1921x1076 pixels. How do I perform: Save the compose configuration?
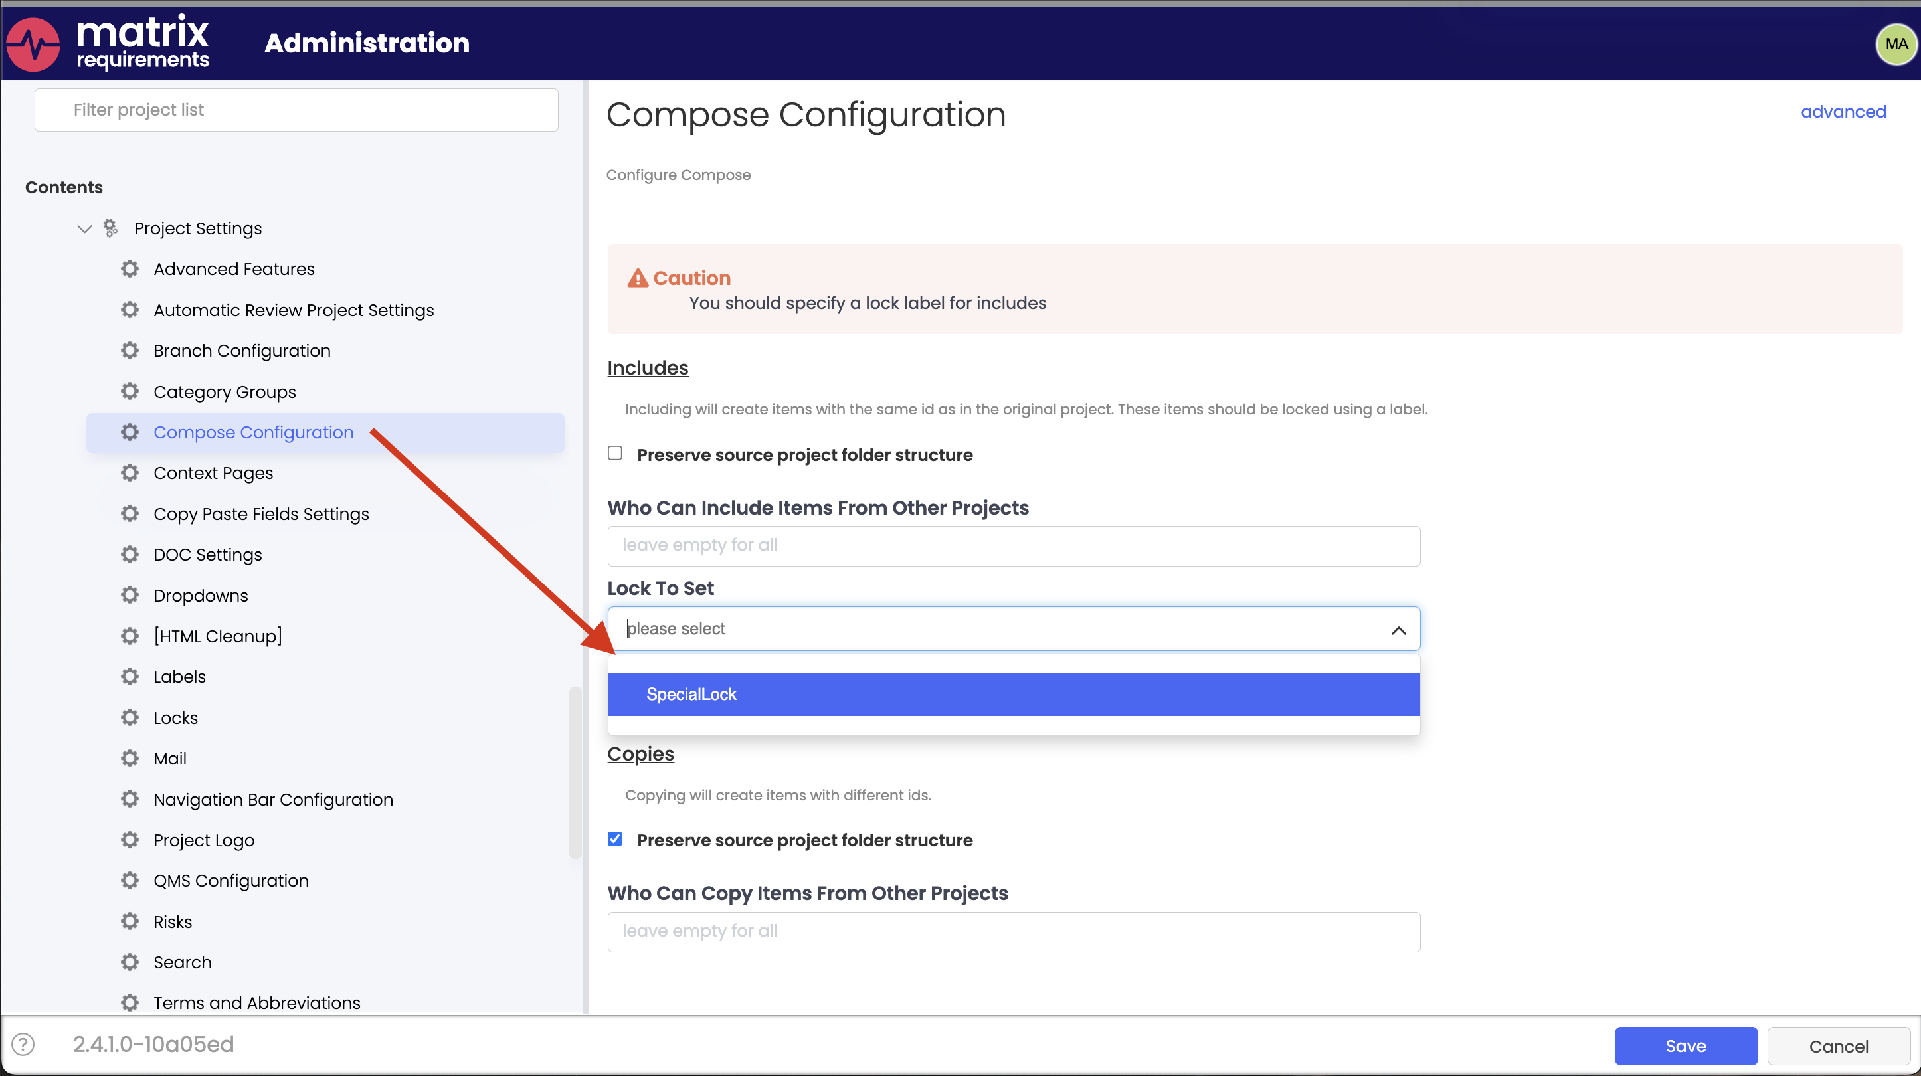(x=1685, y=1045)
